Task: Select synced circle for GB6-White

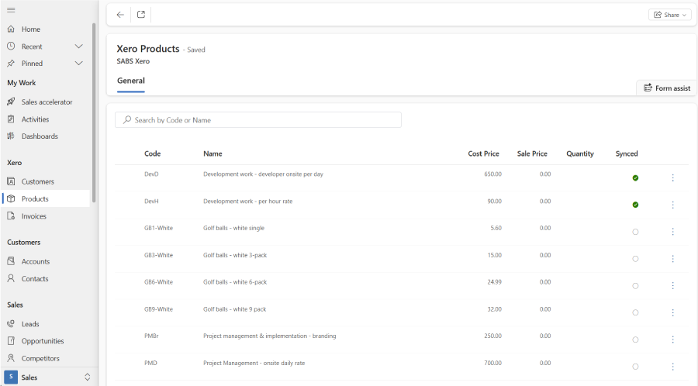Action: coord(635,285)
